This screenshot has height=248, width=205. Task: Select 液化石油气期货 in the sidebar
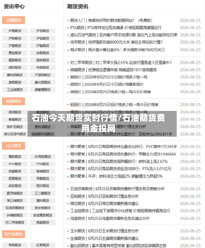15,134
